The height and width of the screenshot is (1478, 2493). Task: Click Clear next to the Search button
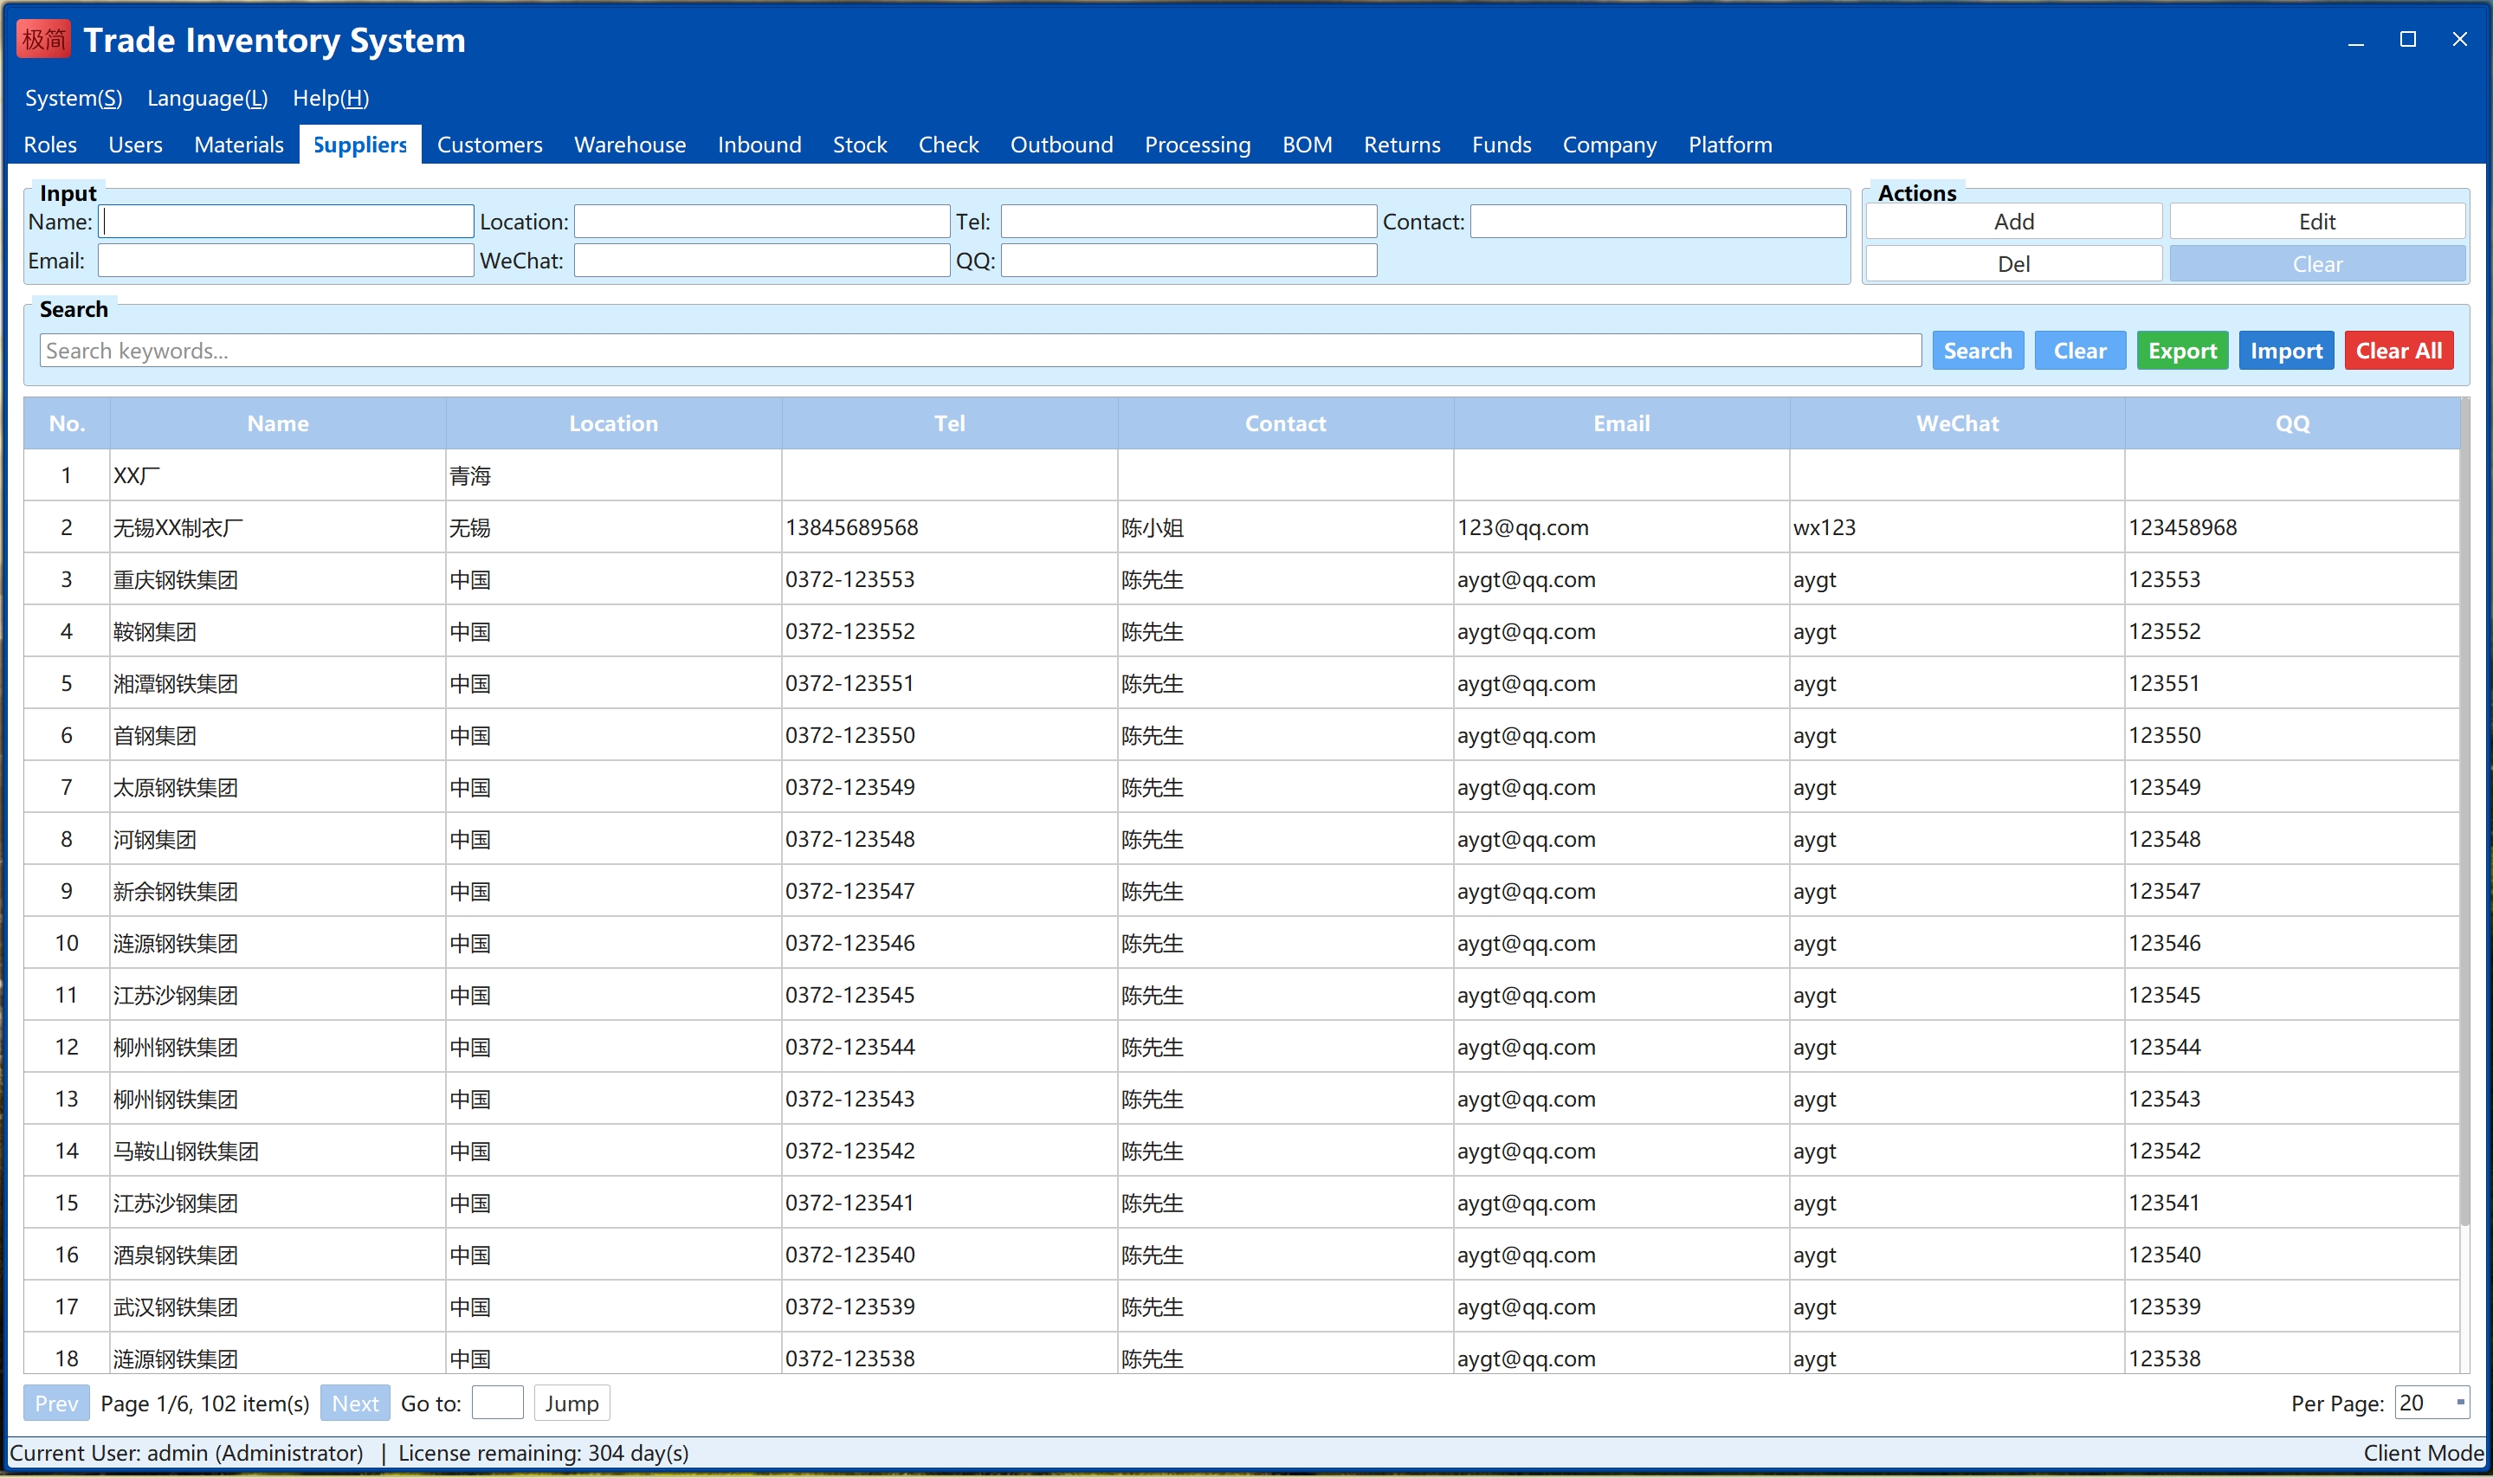tap(2080, 351)
